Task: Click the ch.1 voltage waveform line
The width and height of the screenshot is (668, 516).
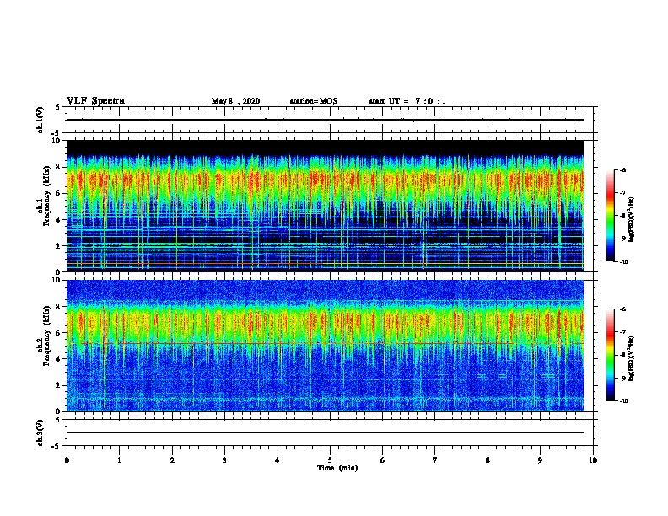Action: pyautogui.click(x=326, y=120)
